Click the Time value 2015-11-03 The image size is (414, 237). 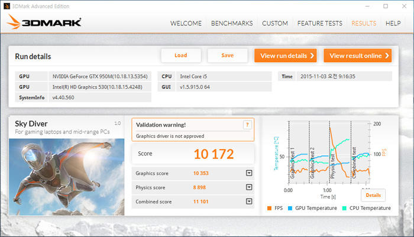coord(344,76)
